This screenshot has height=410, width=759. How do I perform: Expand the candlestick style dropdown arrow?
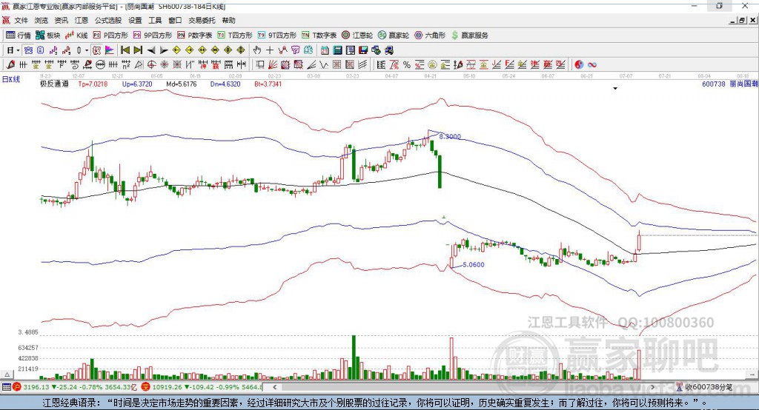(87, 50)
